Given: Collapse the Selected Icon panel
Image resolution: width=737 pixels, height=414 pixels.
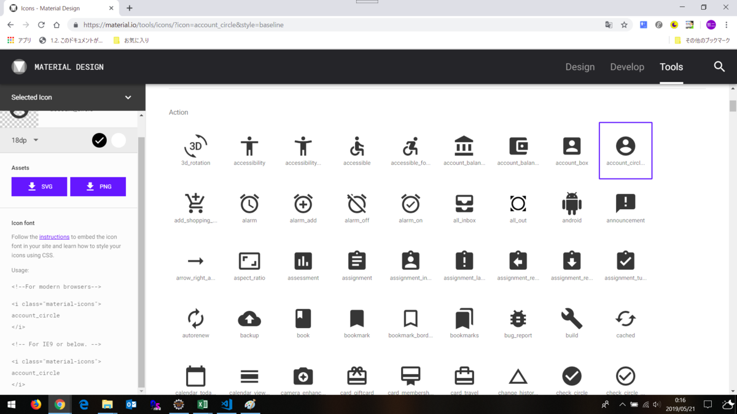Looking at the screenshot, I should pos(128,98).
